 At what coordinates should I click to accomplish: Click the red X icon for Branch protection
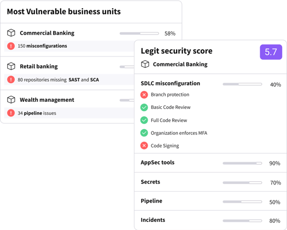tap(144, 95)
